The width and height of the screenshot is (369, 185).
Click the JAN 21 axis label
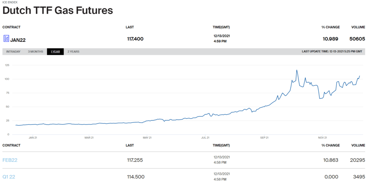[33, 138]
